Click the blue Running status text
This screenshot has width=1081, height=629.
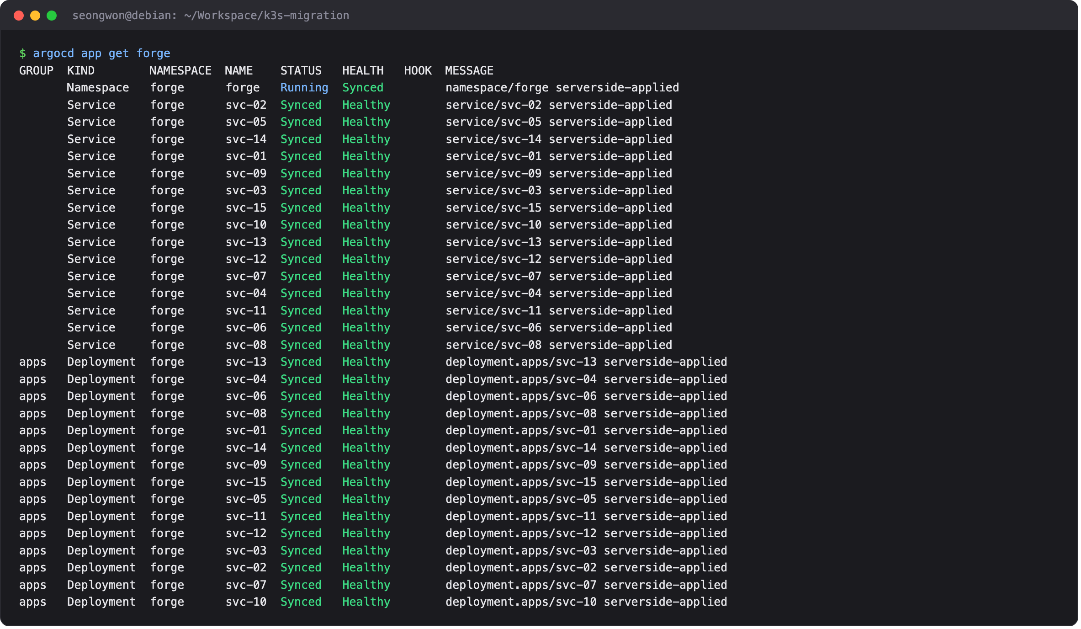click(304, 88)
